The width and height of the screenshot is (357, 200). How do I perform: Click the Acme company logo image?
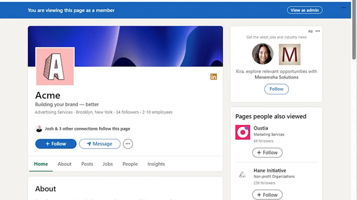pos(55,67)
